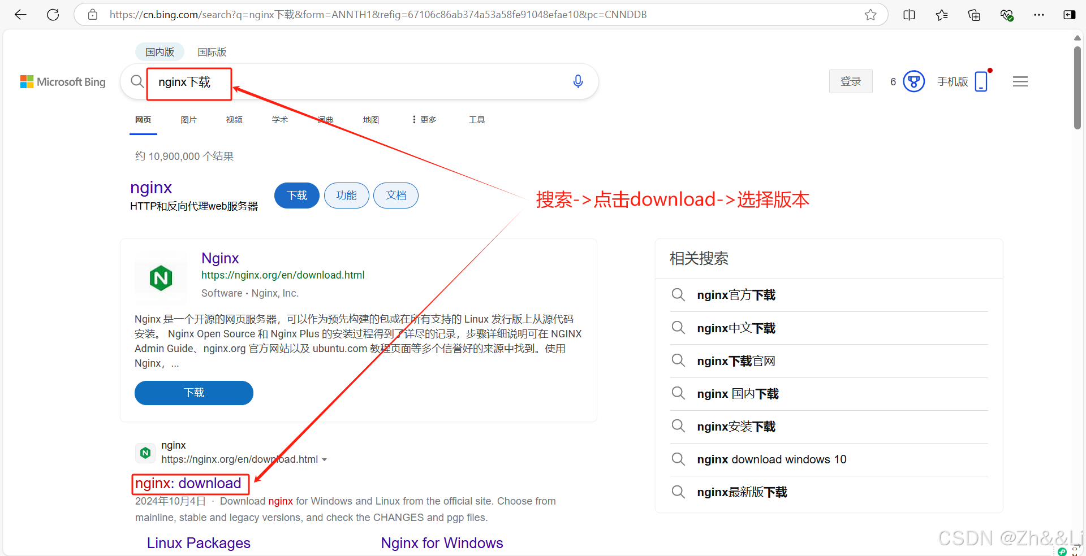Click the 手机版 text label
The image size is (1086, 556).
tap(953, 82)
